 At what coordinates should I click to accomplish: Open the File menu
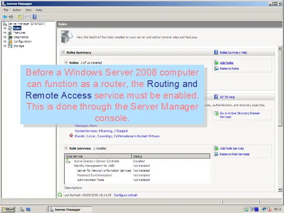[6, 10]
